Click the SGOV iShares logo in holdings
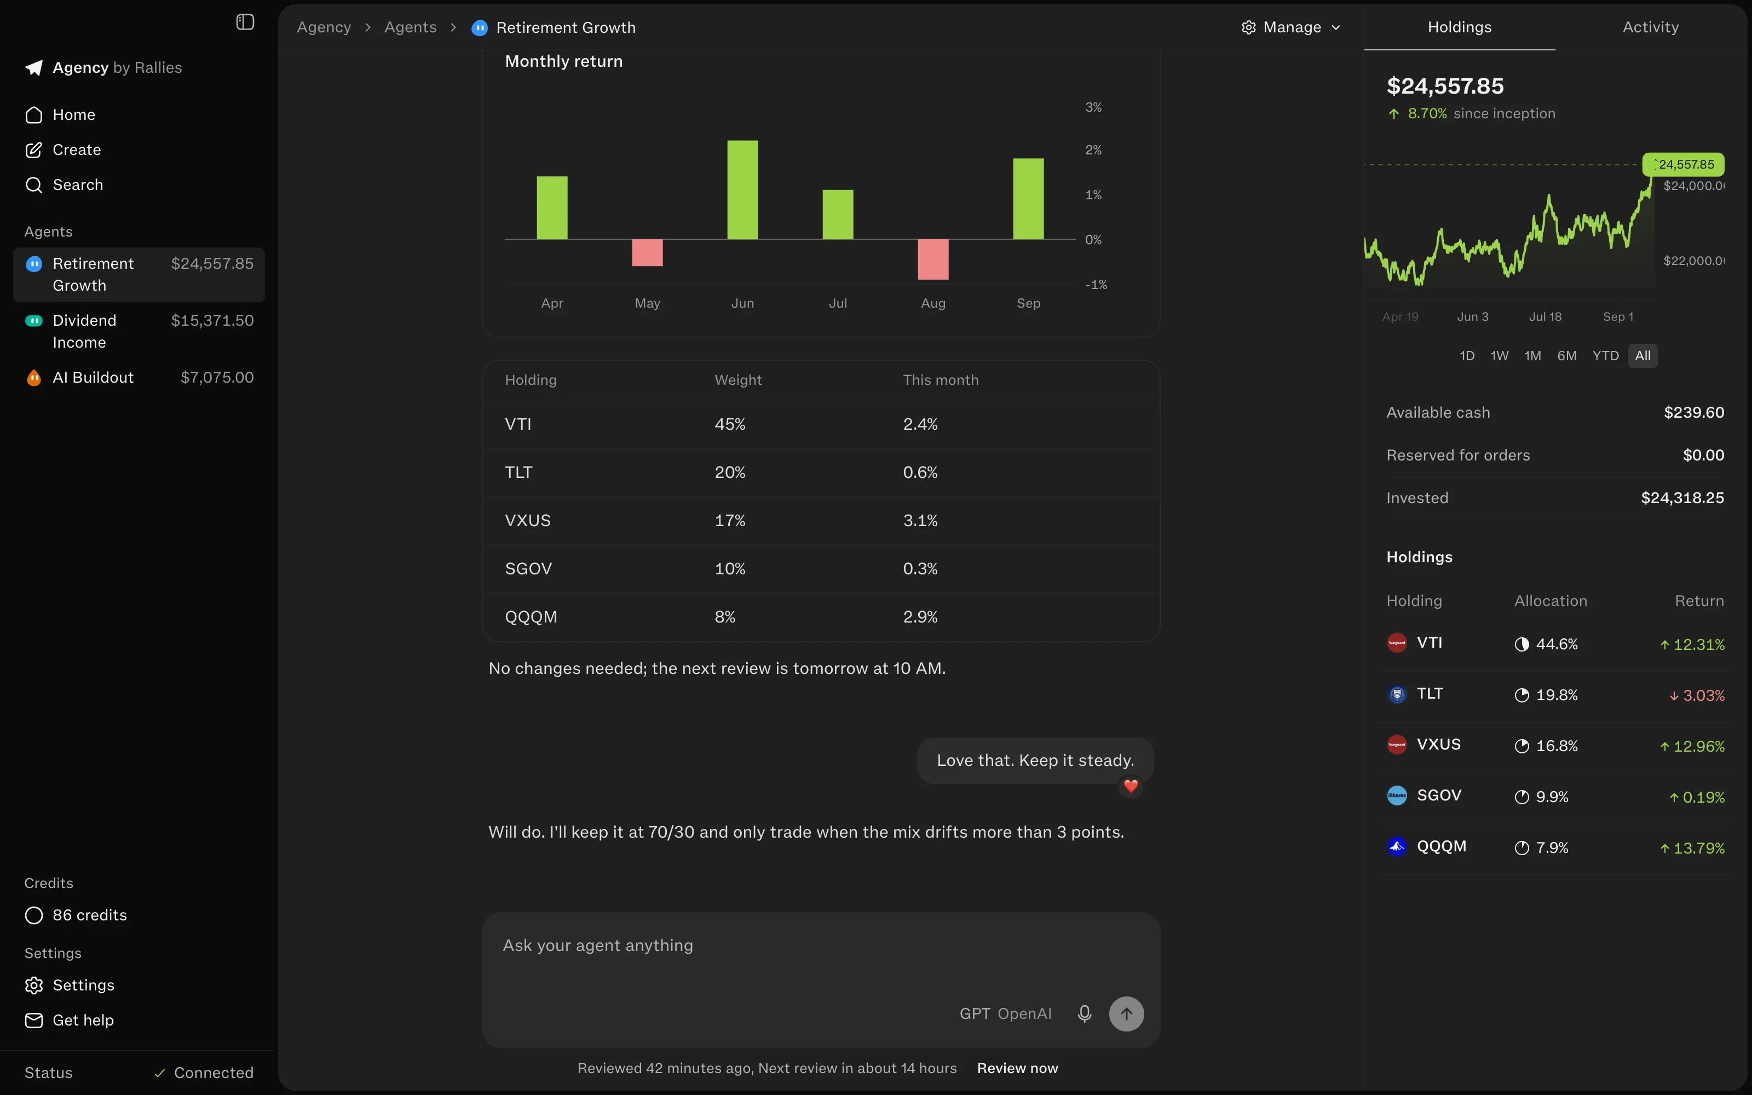Viewport: 1752px width, 1095px height. (x=1397, y=795)
